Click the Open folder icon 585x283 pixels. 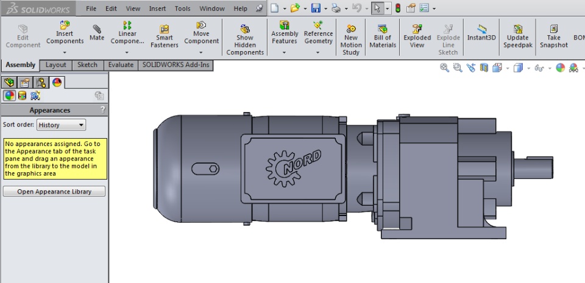295,8
